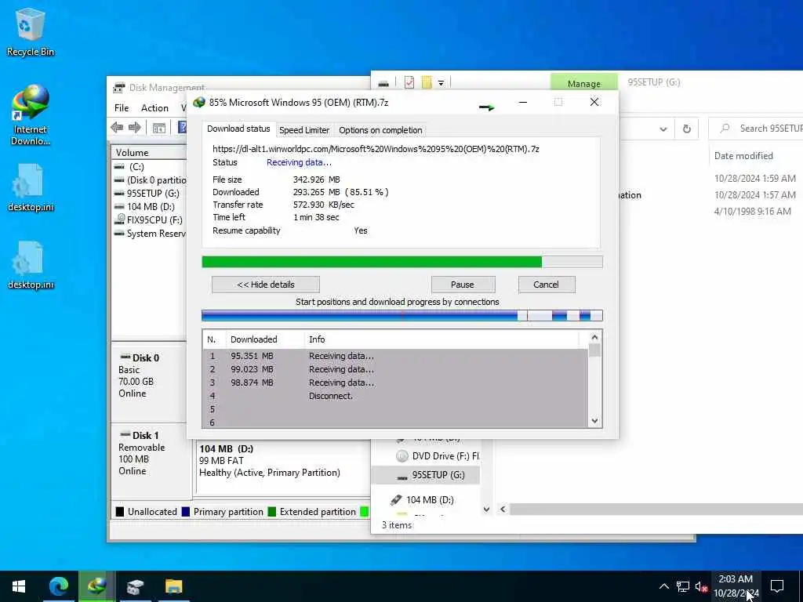Image resolution: width=803 pixels, height=602 pixels.
Task: Click the New Folder icon in the Explorer quick access toolbar
Action: coord(426,82)
